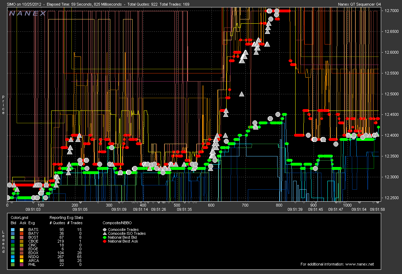Click the CBOE bid color swatch
Screen dimensions: 402x274
(x=13, y=242)
